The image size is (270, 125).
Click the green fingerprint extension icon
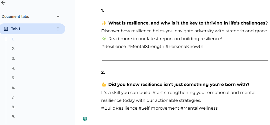click(85, 119)
